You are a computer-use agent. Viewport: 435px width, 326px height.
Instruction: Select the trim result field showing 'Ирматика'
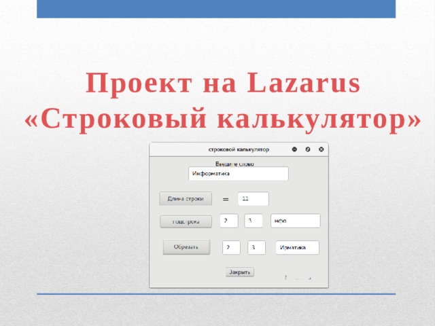coord(298,247)
